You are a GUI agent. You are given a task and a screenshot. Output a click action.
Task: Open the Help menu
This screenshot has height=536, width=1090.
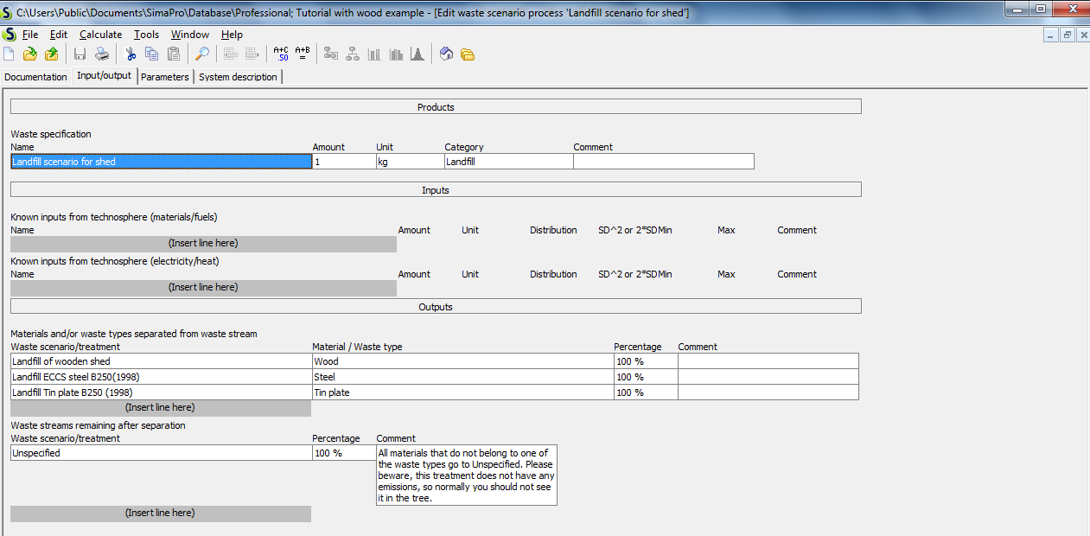232,35
